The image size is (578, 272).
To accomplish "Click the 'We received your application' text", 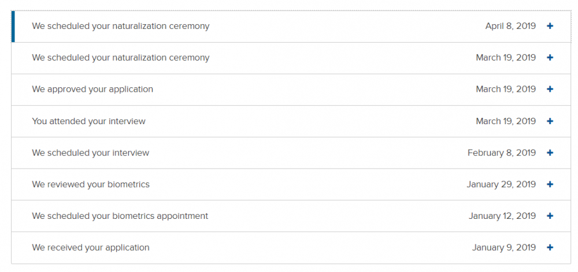I will tap(91, 248).
